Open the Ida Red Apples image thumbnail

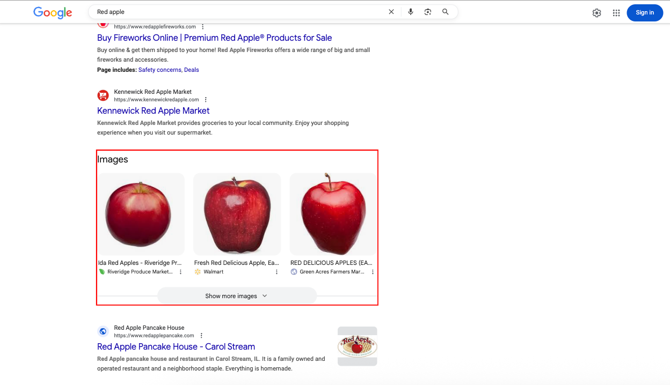(141, 214)
